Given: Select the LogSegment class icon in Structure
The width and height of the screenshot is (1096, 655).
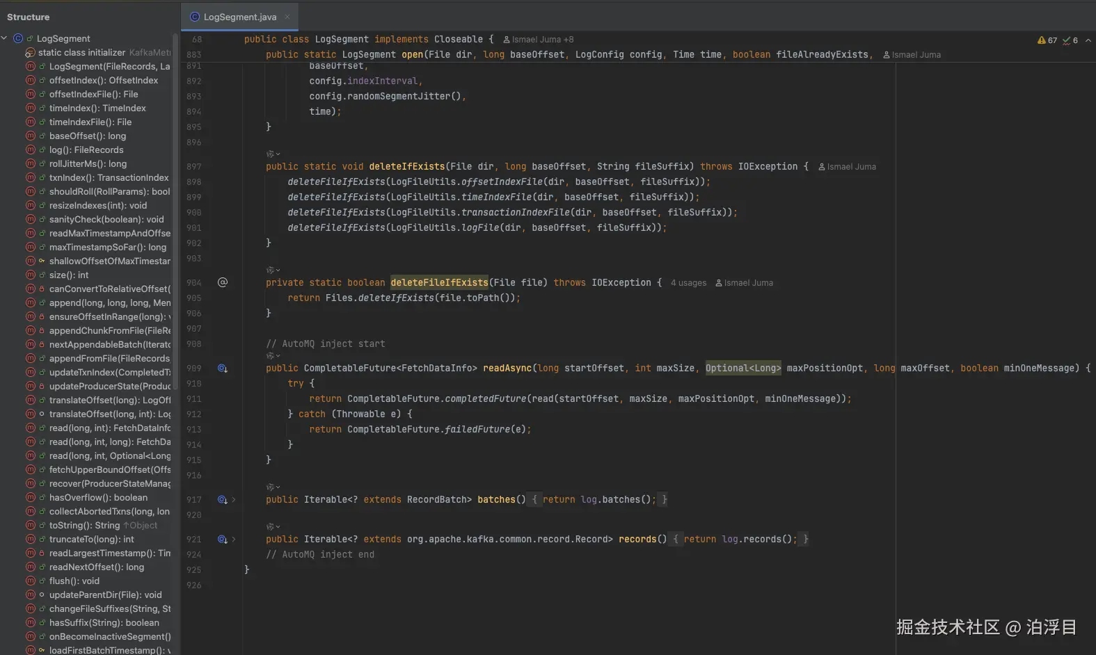Looking at the screenshot, I should click(x=18, y=39).
